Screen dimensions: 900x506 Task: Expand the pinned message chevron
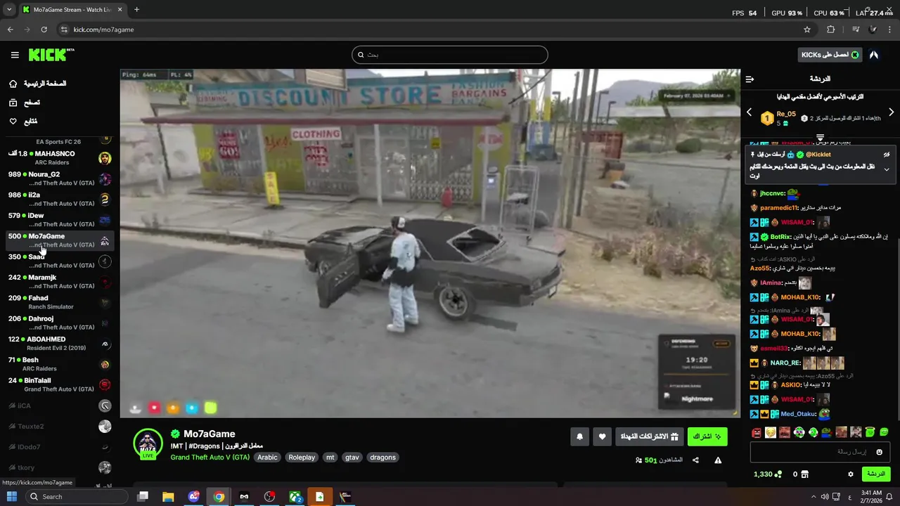(887, 169)
